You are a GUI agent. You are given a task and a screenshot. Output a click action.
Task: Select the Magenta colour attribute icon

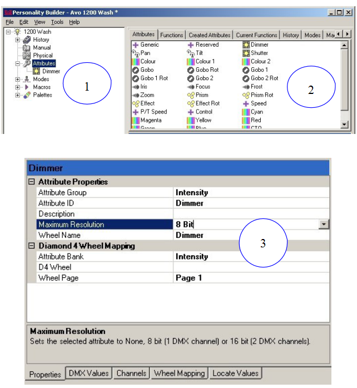[135, 120]
